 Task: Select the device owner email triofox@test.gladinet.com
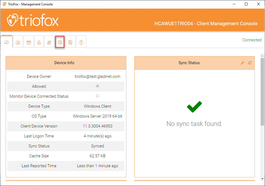[x=98, y=76]
